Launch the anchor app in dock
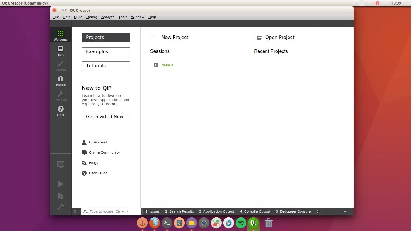The width and height of the screenshot is (411, 231). [x=142, y=223]
